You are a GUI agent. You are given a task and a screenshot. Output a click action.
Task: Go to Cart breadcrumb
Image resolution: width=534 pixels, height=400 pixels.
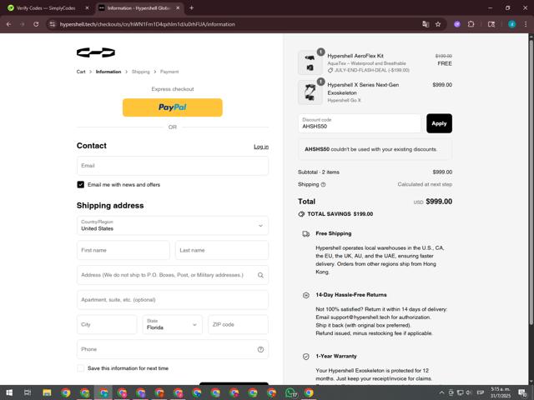(81, 72)
